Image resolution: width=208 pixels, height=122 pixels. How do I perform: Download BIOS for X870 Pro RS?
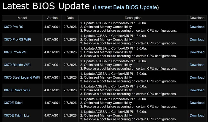point(197,27)
